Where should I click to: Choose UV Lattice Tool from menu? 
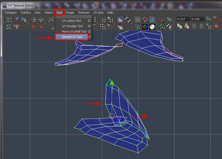tap(71, 21)
